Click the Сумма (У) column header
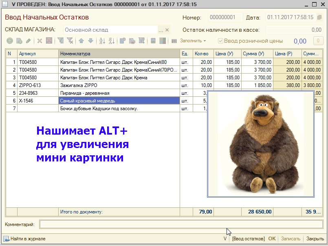Screen dimensions: 328x246 click(257, 54)
